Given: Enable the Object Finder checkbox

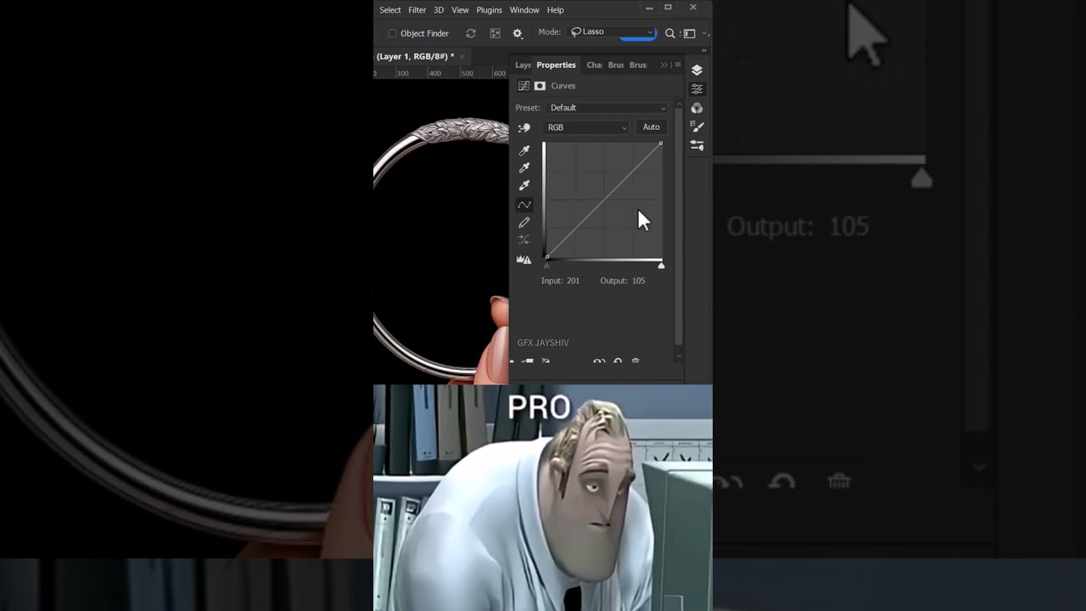Looking at the screenshot, I should [392, 34].
